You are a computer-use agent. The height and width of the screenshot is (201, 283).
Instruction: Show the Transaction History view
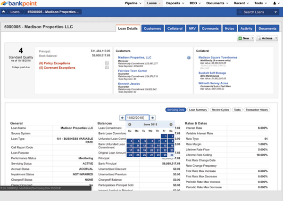point(257,110)
